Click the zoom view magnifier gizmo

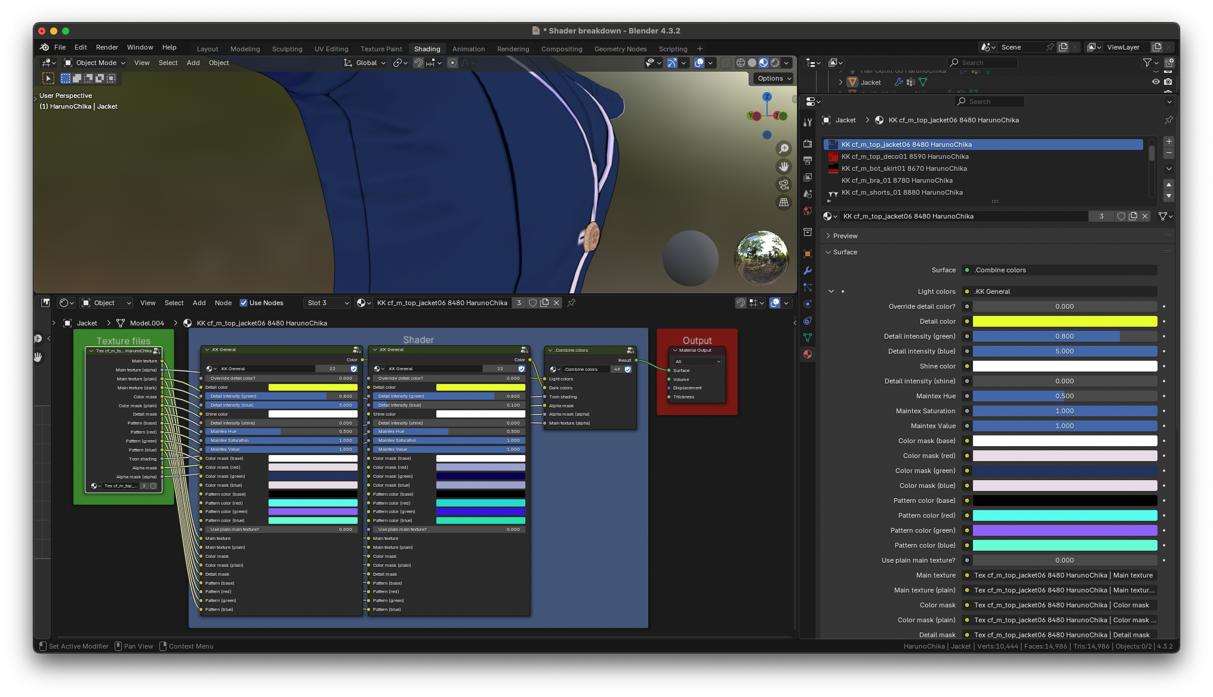(x=784, y=149)
